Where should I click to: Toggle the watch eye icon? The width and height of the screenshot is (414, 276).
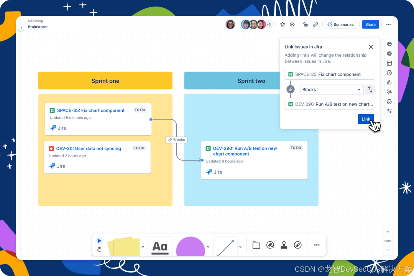coord(292,24)
